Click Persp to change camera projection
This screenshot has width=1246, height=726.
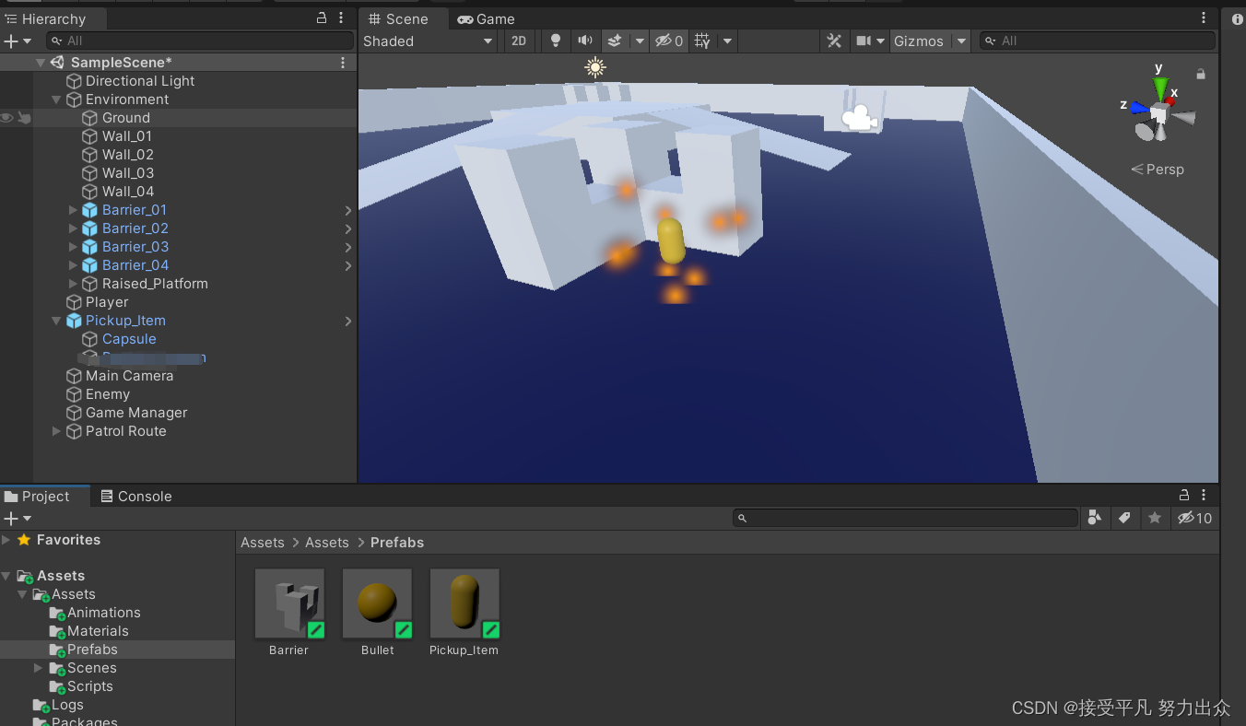click(1165, 170)
